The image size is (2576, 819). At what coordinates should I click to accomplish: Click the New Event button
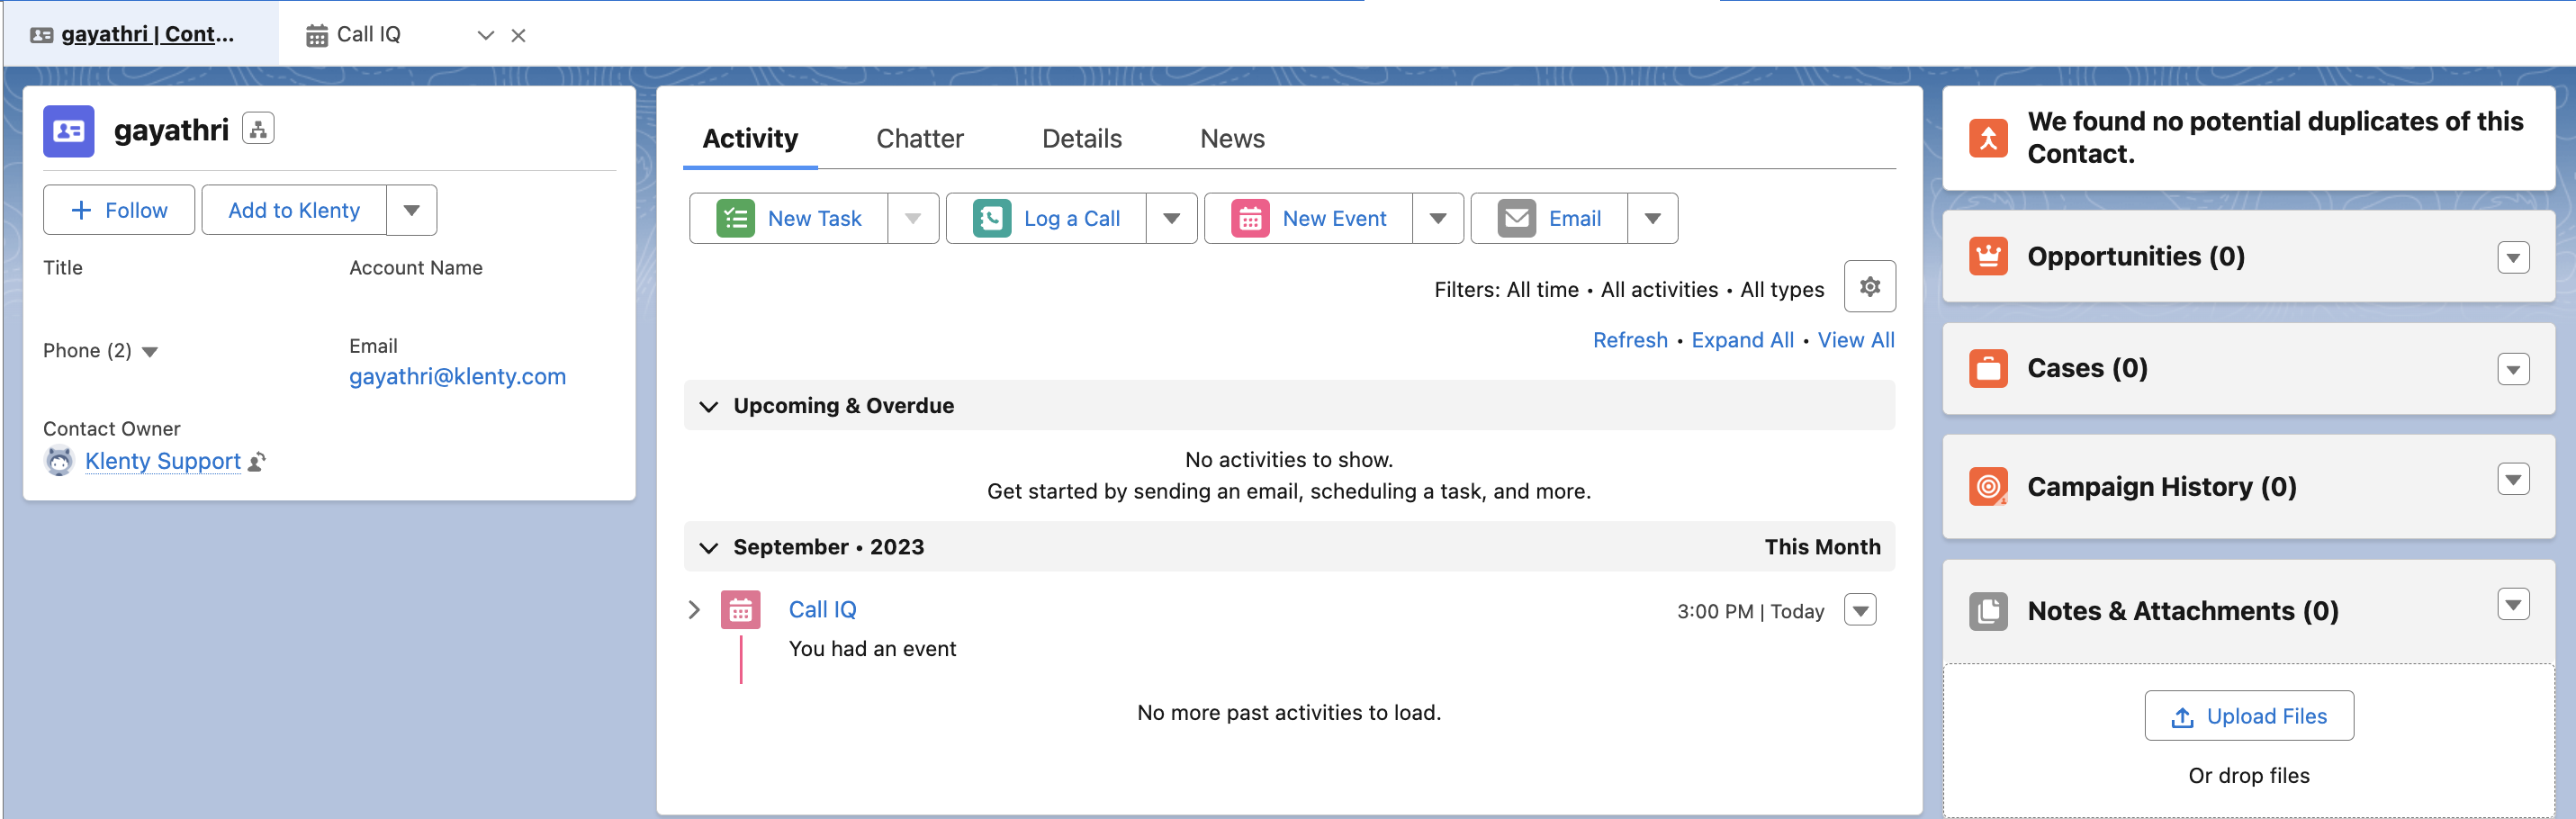[x=1309, y=218]
